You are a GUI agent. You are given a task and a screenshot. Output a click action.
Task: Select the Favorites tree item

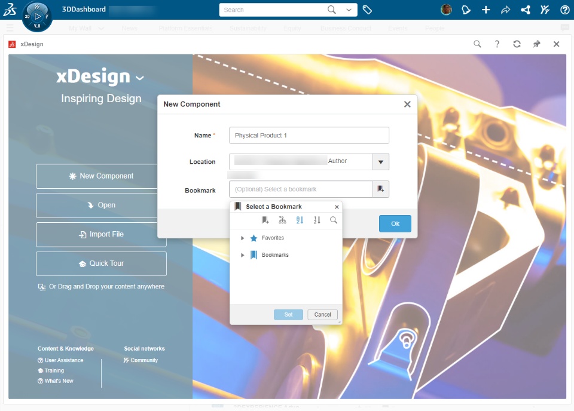coord(273,238)
